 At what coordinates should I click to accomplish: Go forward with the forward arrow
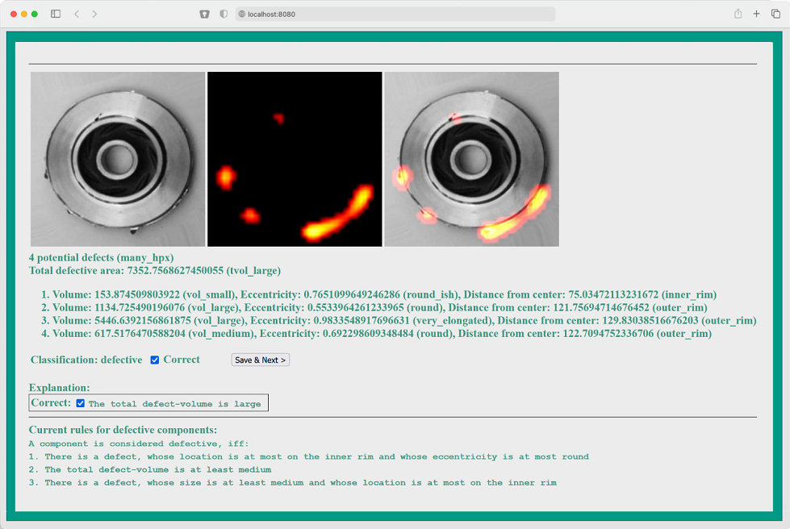point(95,14)
